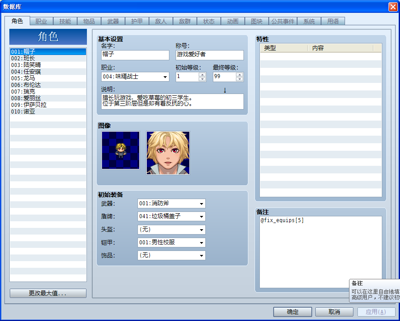The width and height of the screenshot is (400, 321).
Task: Expand the 武器 weapon dropdown
Action: 172,204
